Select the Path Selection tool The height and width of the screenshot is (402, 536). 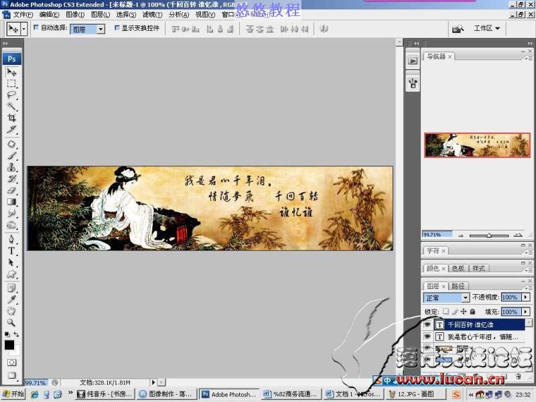pos(11,263)
